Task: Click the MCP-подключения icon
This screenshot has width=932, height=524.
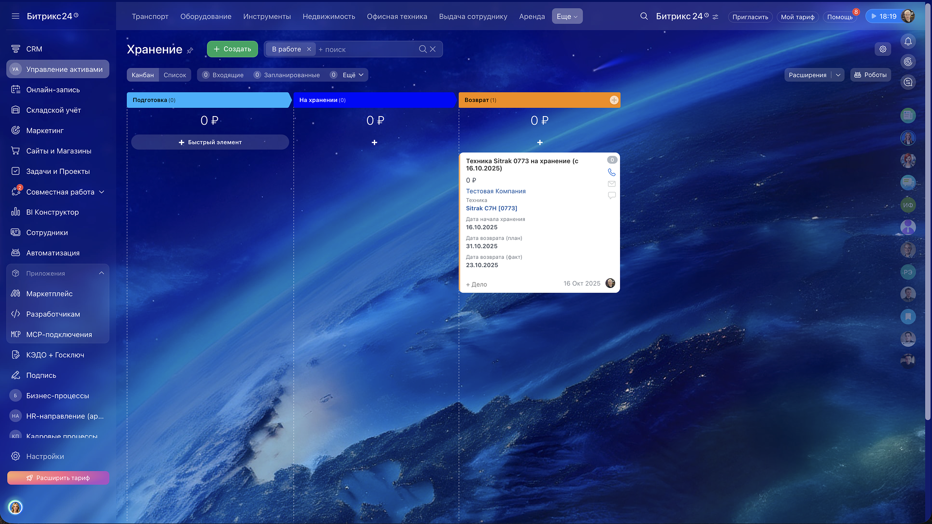Action: click(x=16, y=335)
